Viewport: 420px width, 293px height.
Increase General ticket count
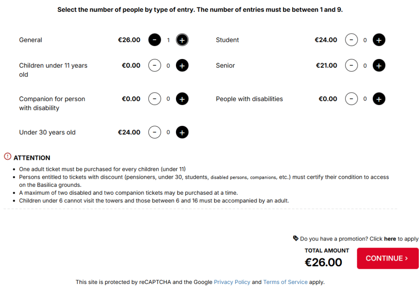coord(182,40)
